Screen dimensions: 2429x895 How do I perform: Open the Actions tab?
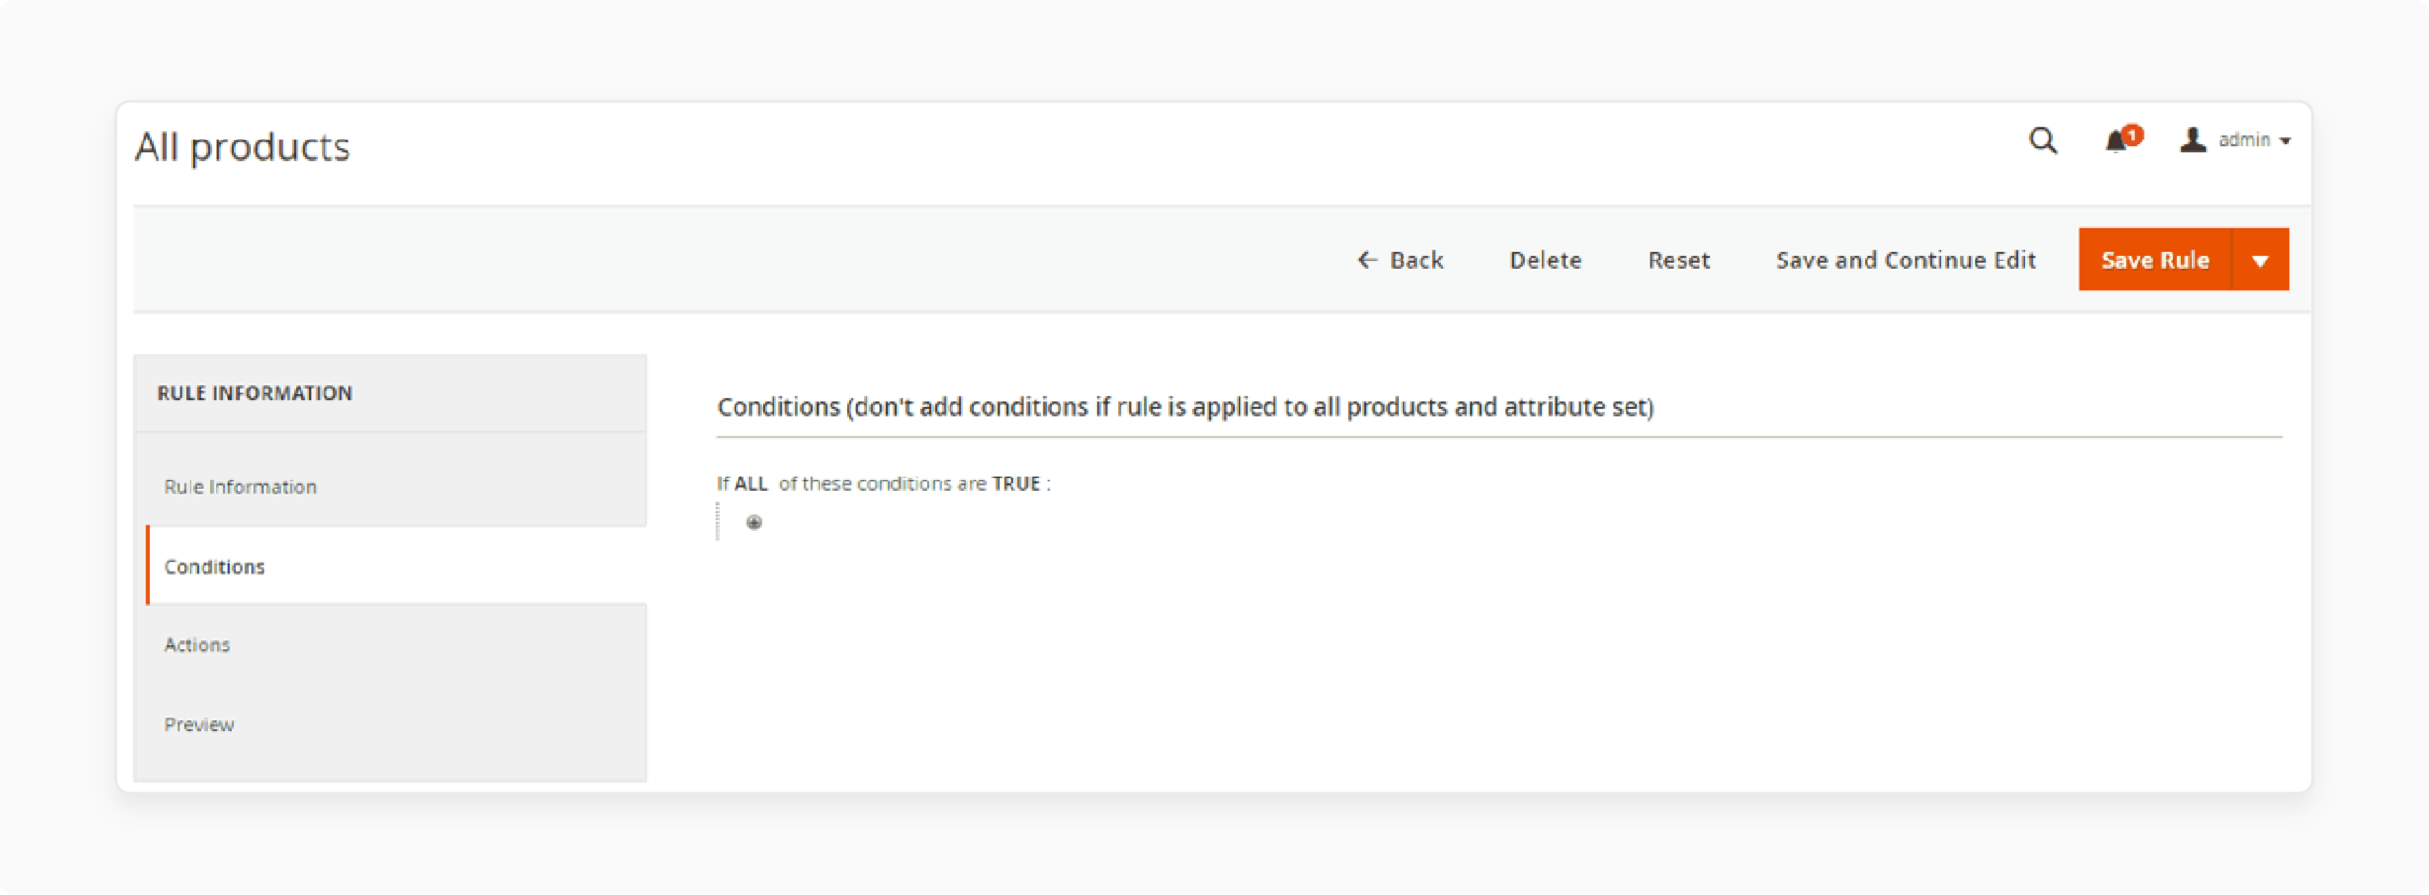coord(390,645)
